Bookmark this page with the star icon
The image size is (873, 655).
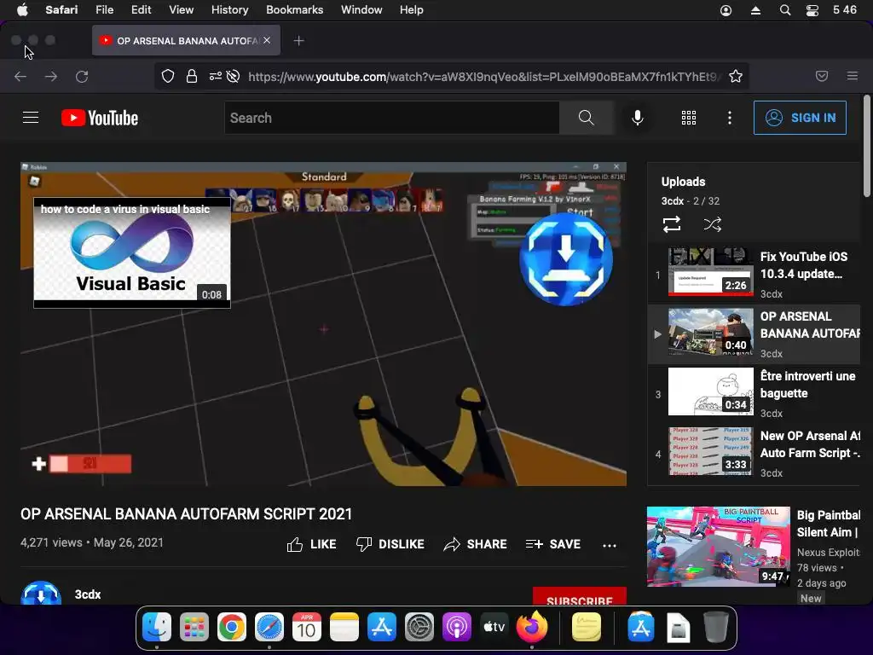click(736, 76)
